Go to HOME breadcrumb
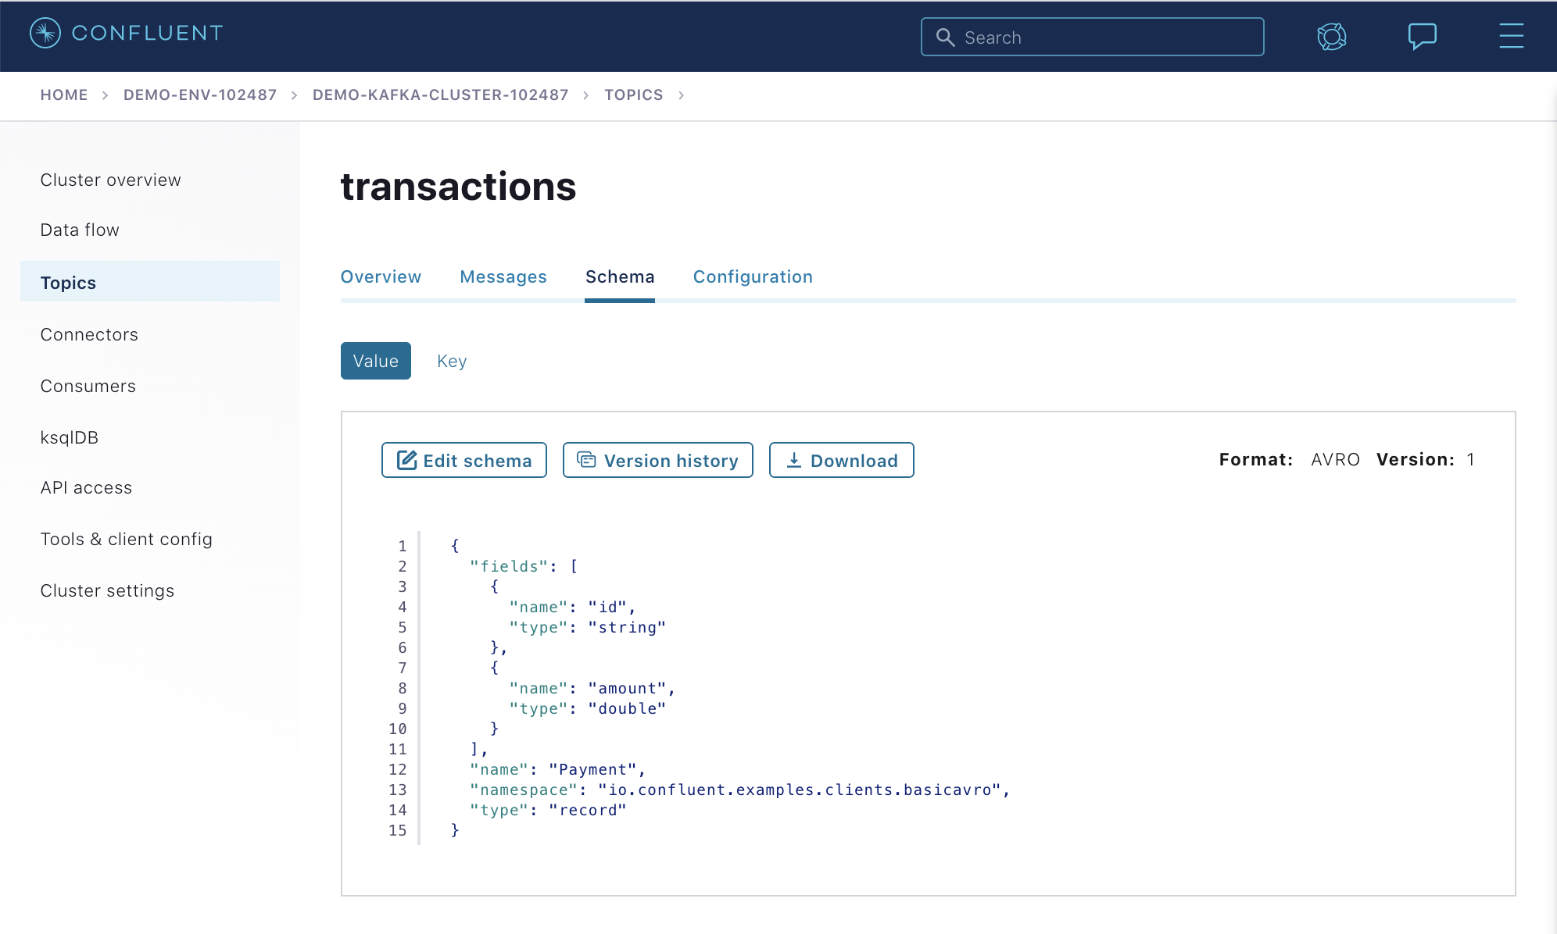The image size is (1557, 934). (x=64, y=95)
